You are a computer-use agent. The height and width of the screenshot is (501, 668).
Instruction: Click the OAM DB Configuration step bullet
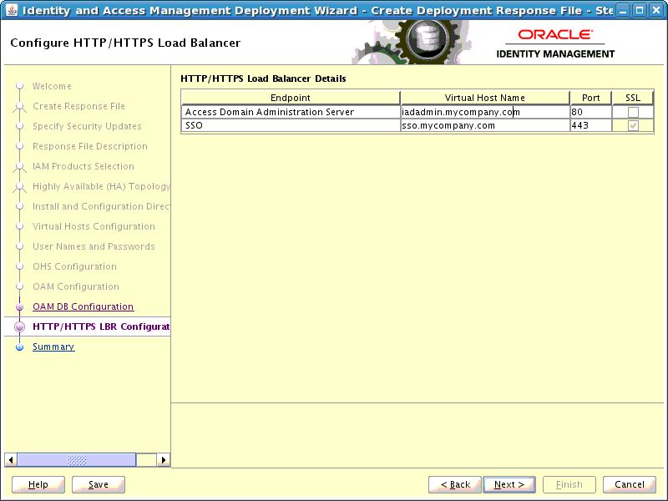tap(19, 306)
